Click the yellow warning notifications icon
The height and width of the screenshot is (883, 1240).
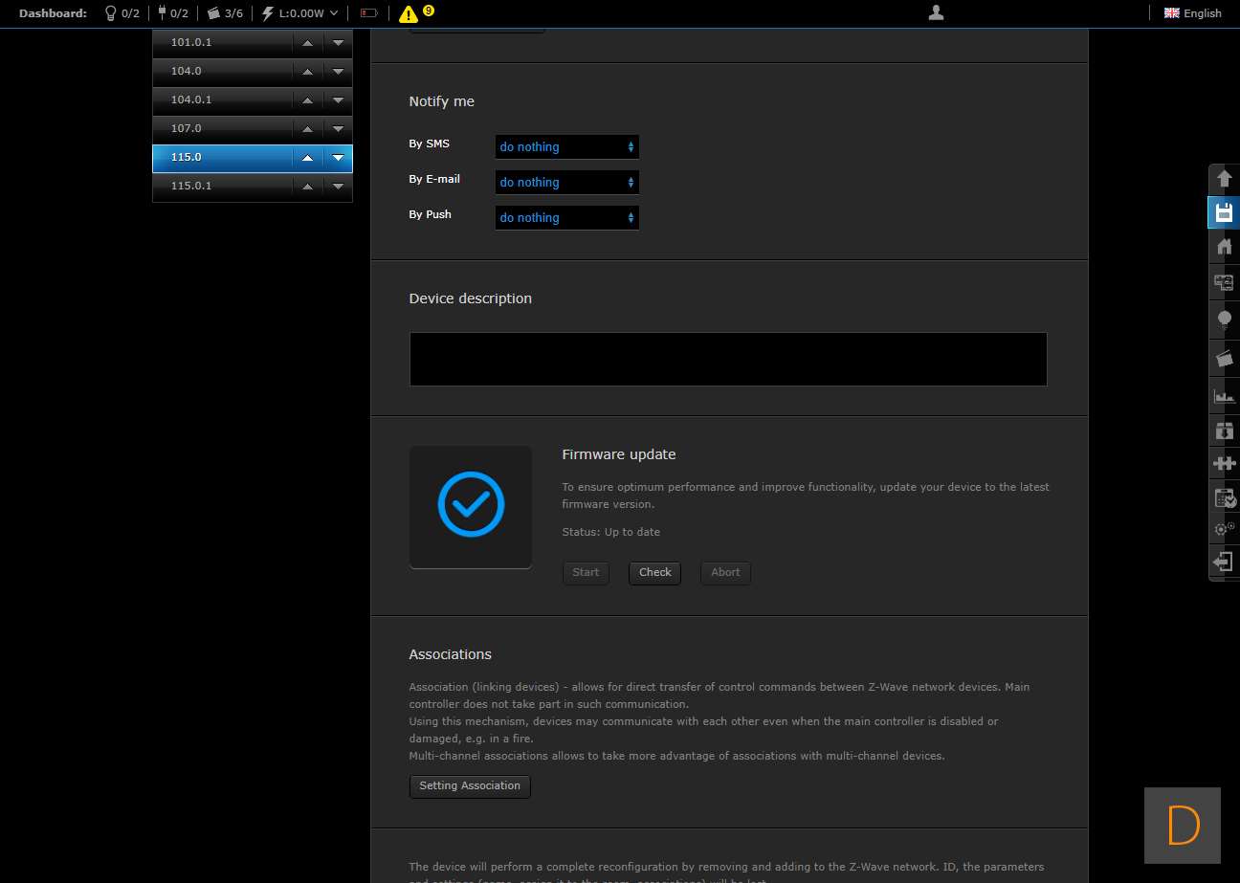pos(409,13)
